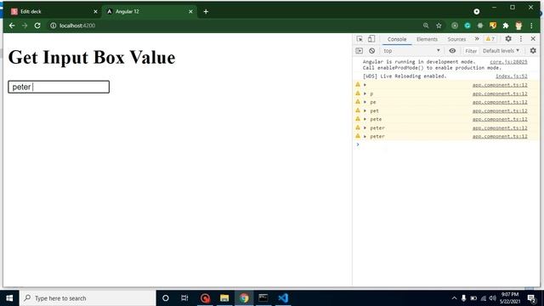
Task: Toggle the device toolbar in DevTools
Action: [x=371, y=39]
